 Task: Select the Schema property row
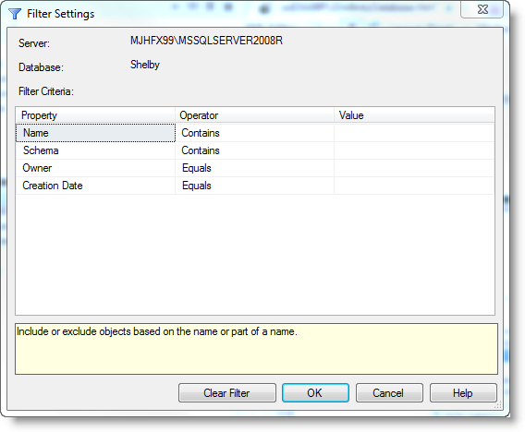click(x=95, y=150)
